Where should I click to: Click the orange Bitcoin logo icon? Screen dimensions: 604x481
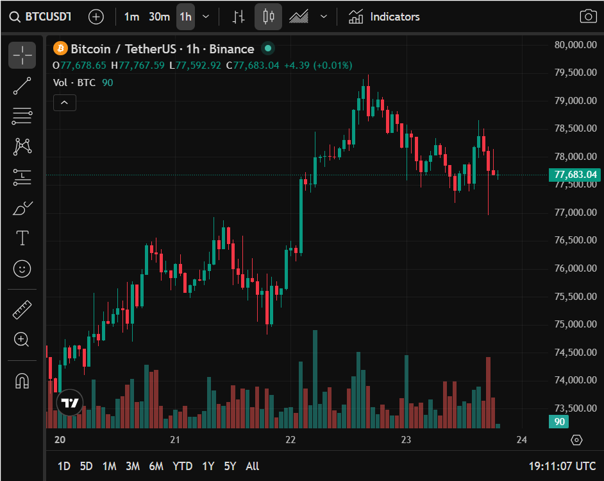coord(60,49)
